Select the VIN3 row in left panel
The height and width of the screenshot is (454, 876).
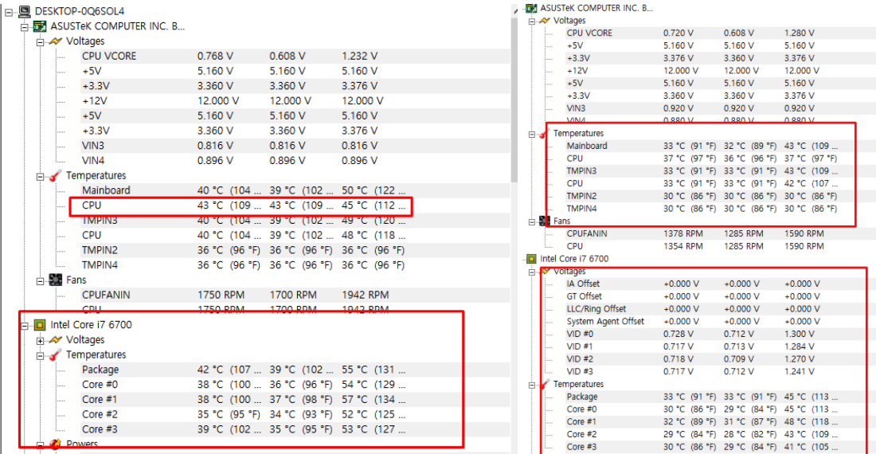click(x=295, y=146)
